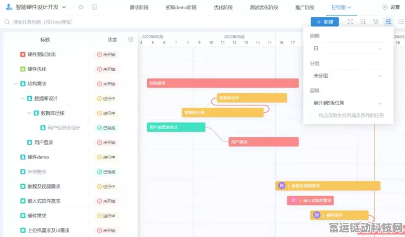Screen dimensions: 405x237
Task: Switch to the 需求阶段 tab
Action: tap(139, 8)
